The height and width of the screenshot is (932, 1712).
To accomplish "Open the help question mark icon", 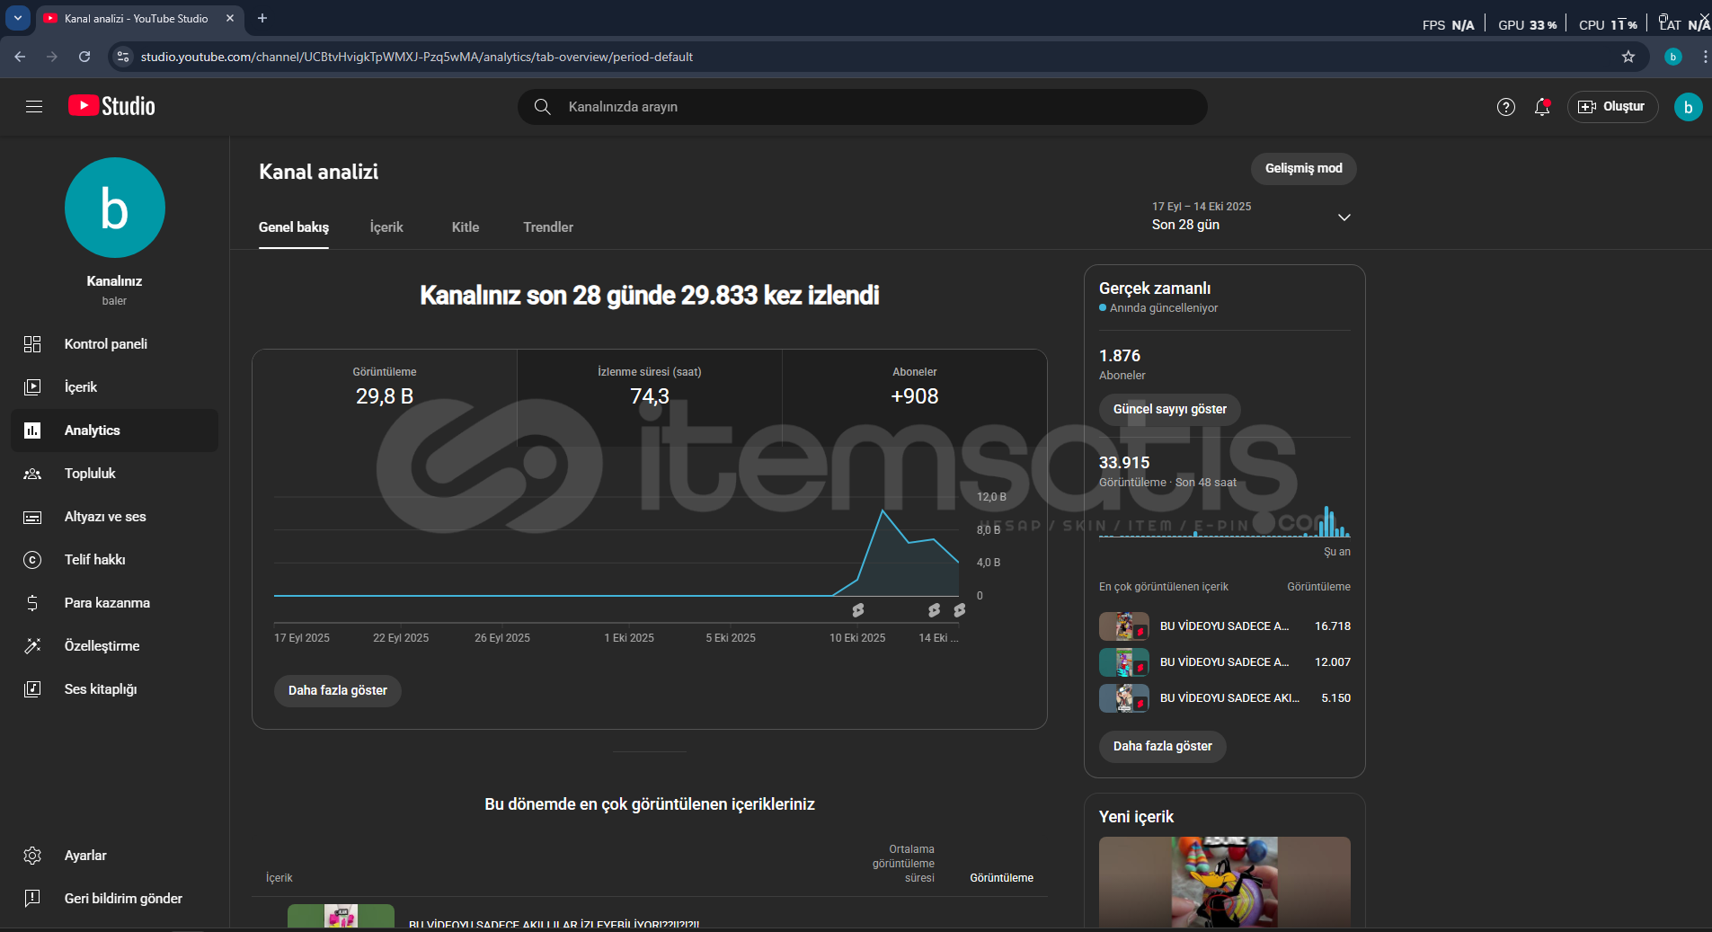I will tap(1505, 107).
